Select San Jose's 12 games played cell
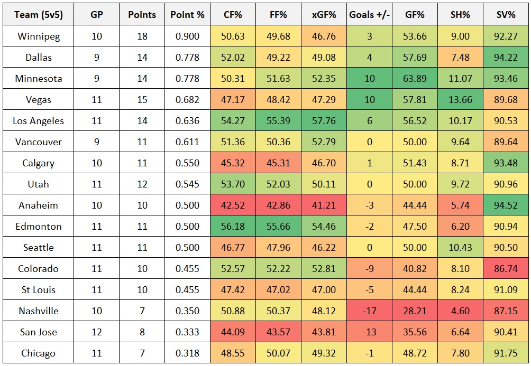 97,332
